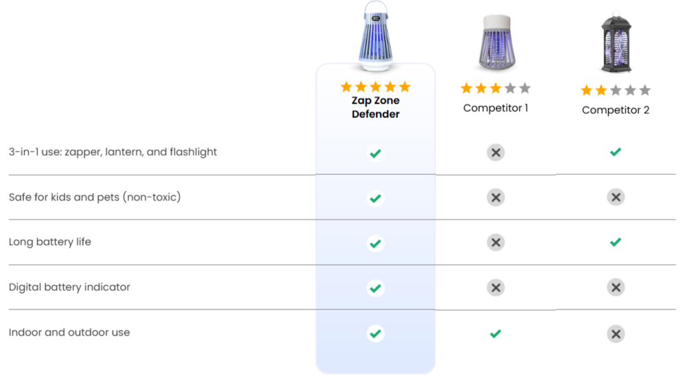Click Zap Zone Defender's indoor and outdoor checkmark
The image size is (700, 376).
pos(375,333)
